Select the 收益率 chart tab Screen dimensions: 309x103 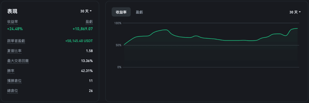[121, 12]
